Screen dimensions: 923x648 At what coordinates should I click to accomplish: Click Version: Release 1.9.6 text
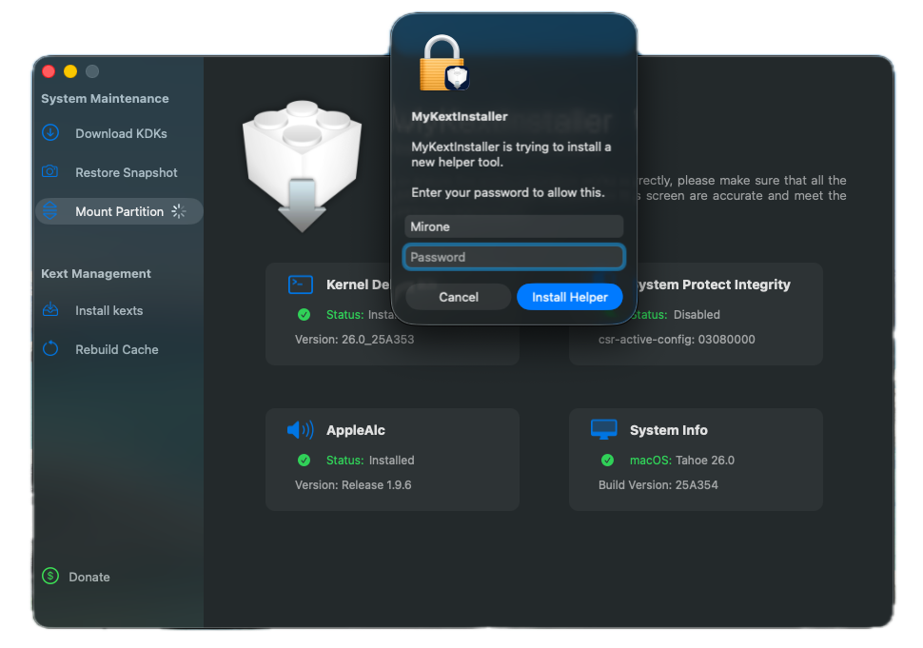[353, 485]
